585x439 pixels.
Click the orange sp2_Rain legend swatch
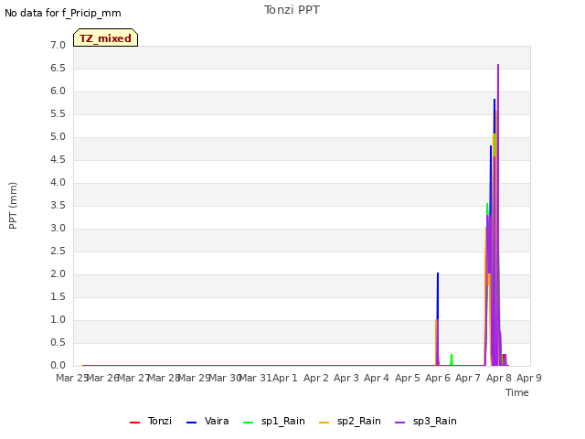point(324,423)
